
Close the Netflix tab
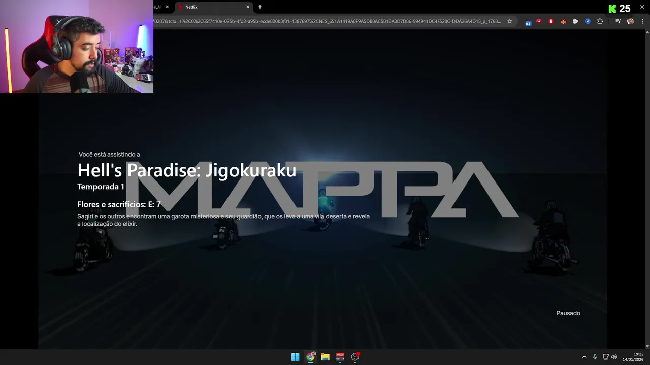(x=248, y=7)
